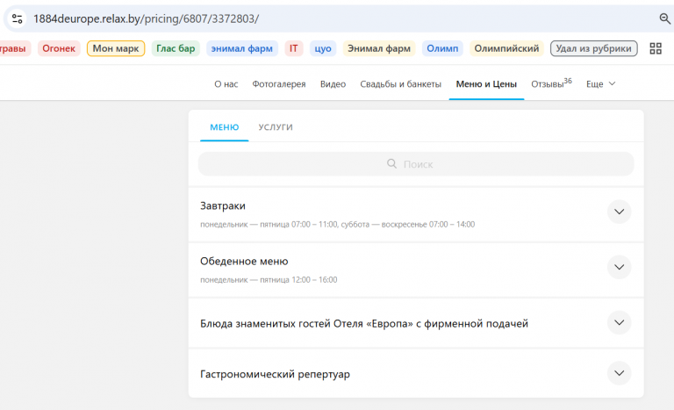This screenshot has width=674, height=410.
Task: Open the IT bookmark
Action: click(294, 48)
